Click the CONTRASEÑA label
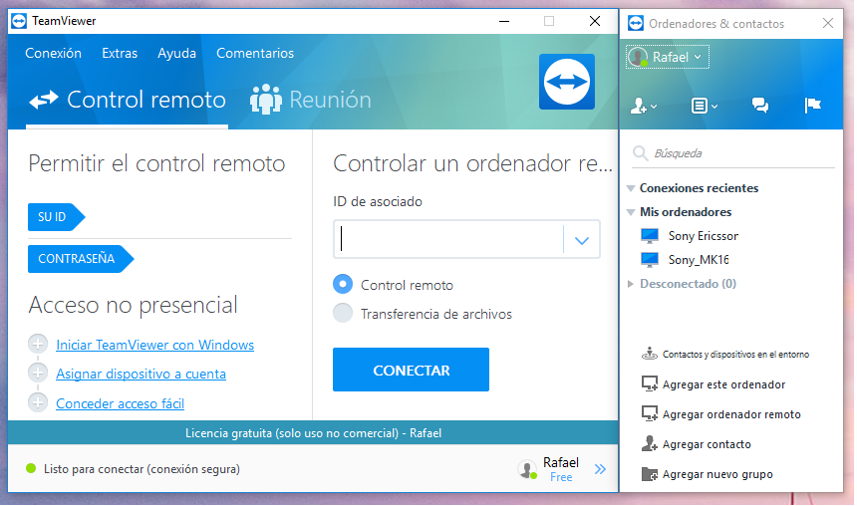The width and height of the screenshot is (857, 506). click(81, 258)
